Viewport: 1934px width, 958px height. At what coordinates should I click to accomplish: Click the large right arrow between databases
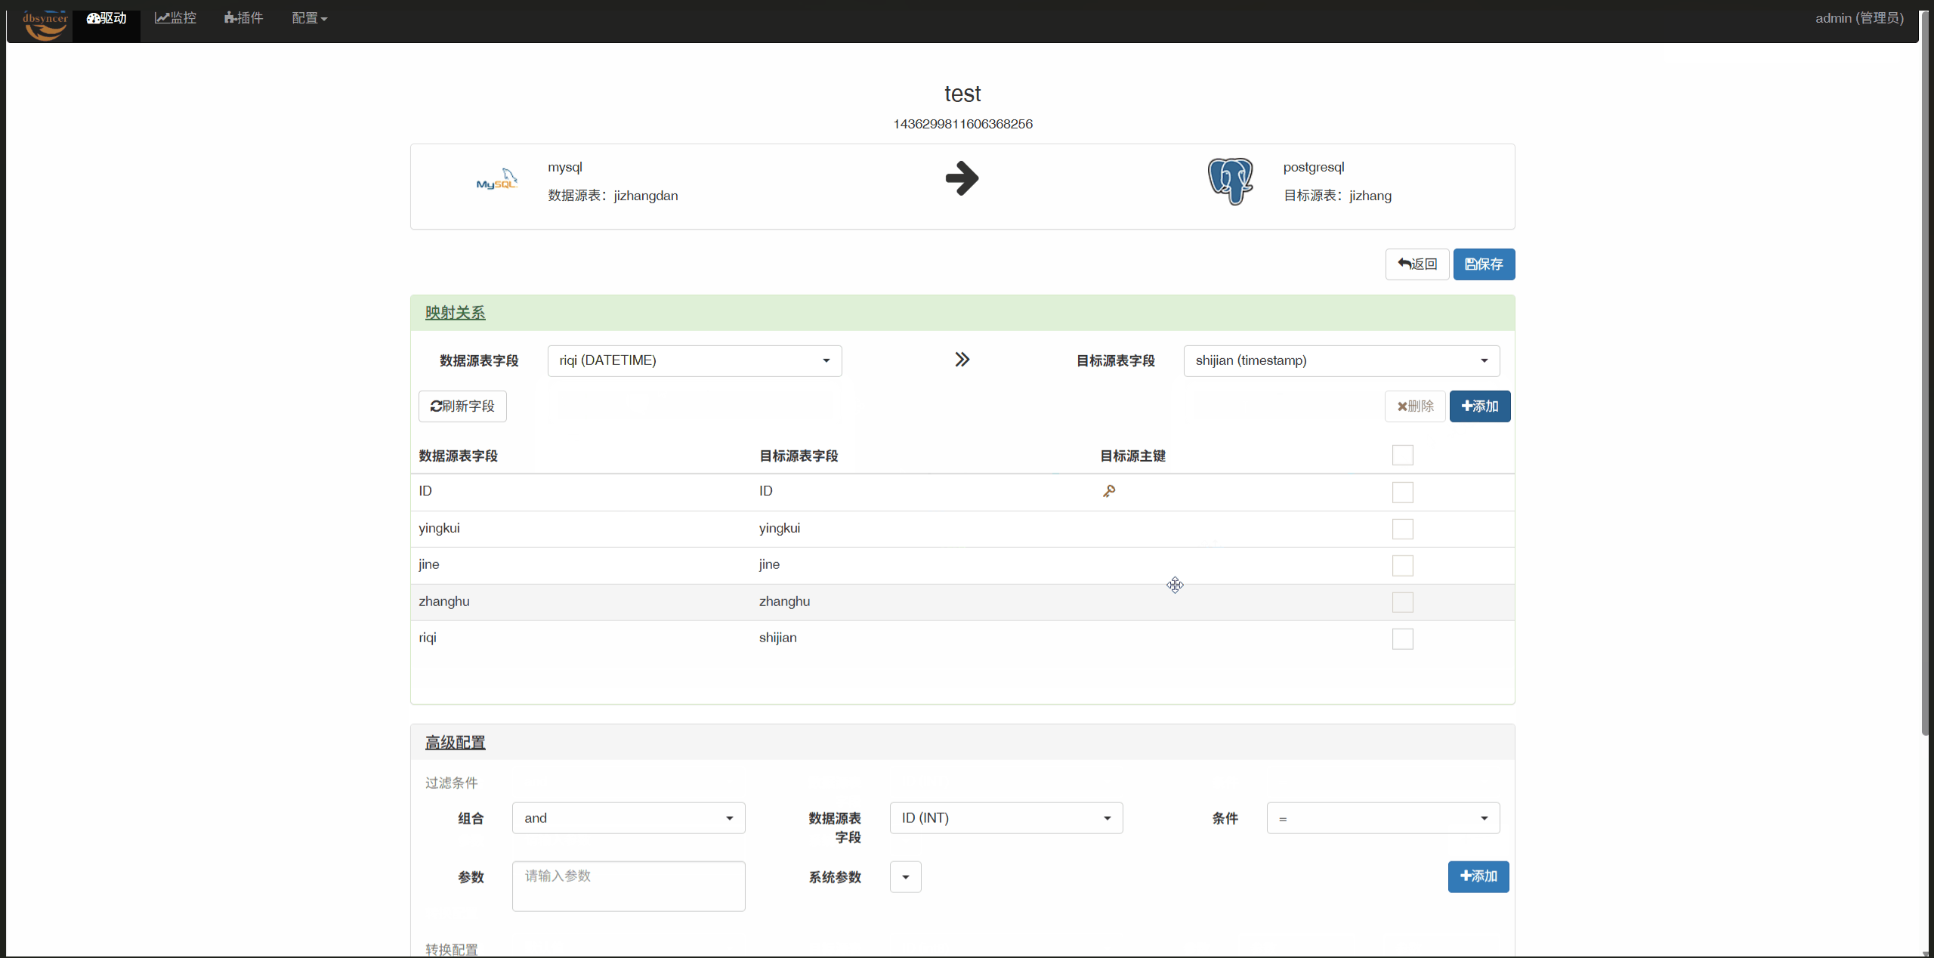point(962,178)
